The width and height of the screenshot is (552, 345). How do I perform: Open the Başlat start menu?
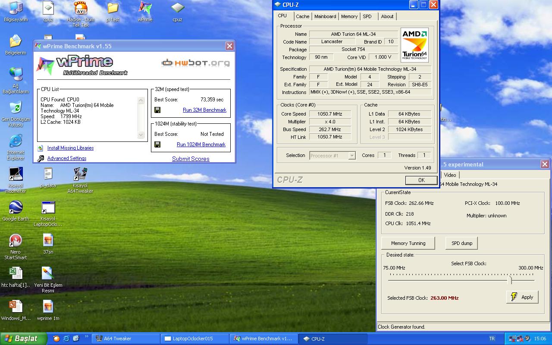(x=23, y=339)
